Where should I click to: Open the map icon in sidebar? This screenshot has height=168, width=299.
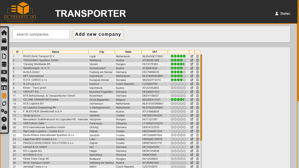click(x=4, y=49)
